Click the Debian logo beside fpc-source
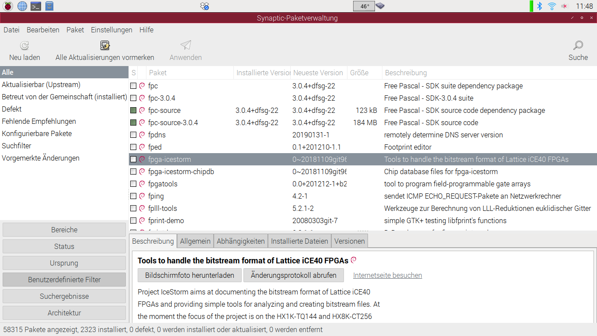 142,110
